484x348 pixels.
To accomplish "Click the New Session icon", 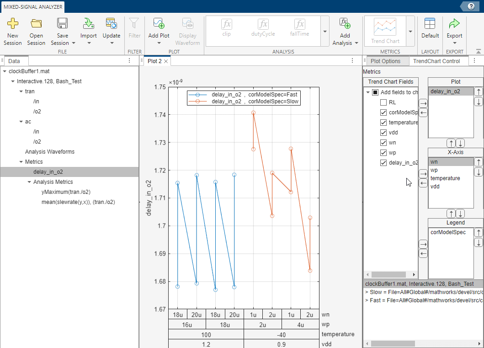I will (13, 24).
